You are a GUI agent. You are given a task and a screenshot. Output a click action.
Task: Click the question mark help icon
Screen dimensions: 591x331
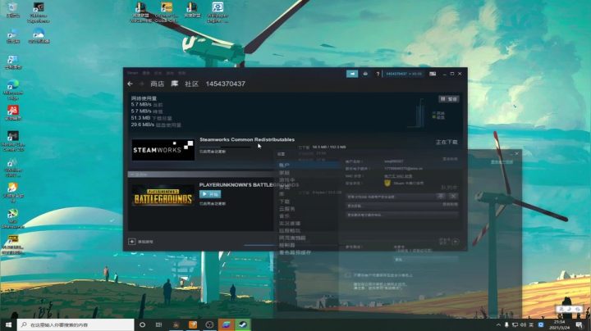pos(378,74)
